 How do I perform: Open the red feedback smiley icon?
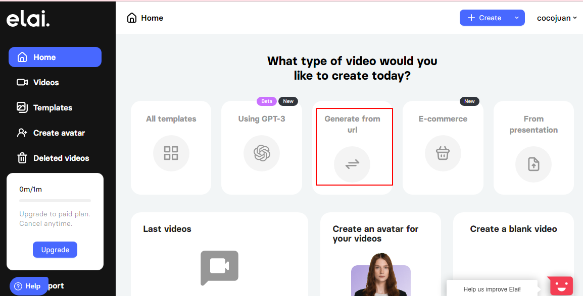pyautogui.click(x=561, y=286)
